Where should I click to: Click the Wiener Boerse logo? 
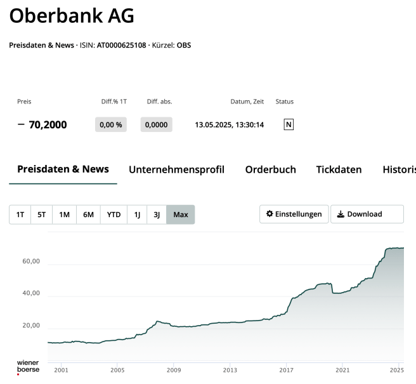tap(28, 366)
